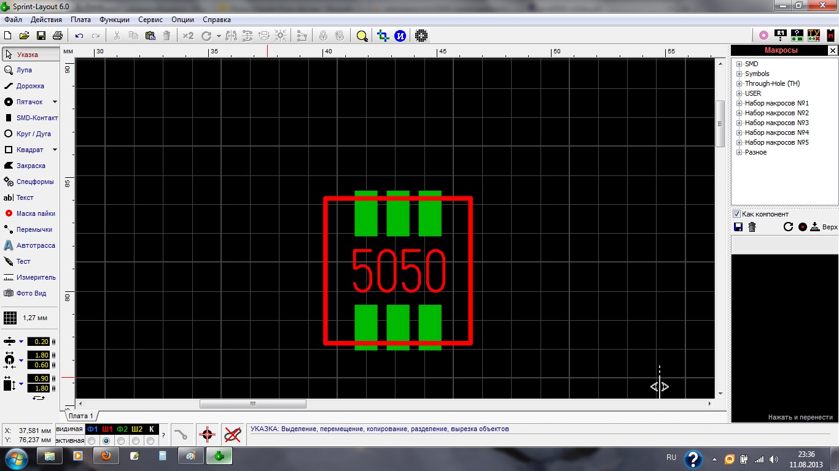Click trash icon in the macros panel
Screen dimensions: 839x471
point(752,227)
